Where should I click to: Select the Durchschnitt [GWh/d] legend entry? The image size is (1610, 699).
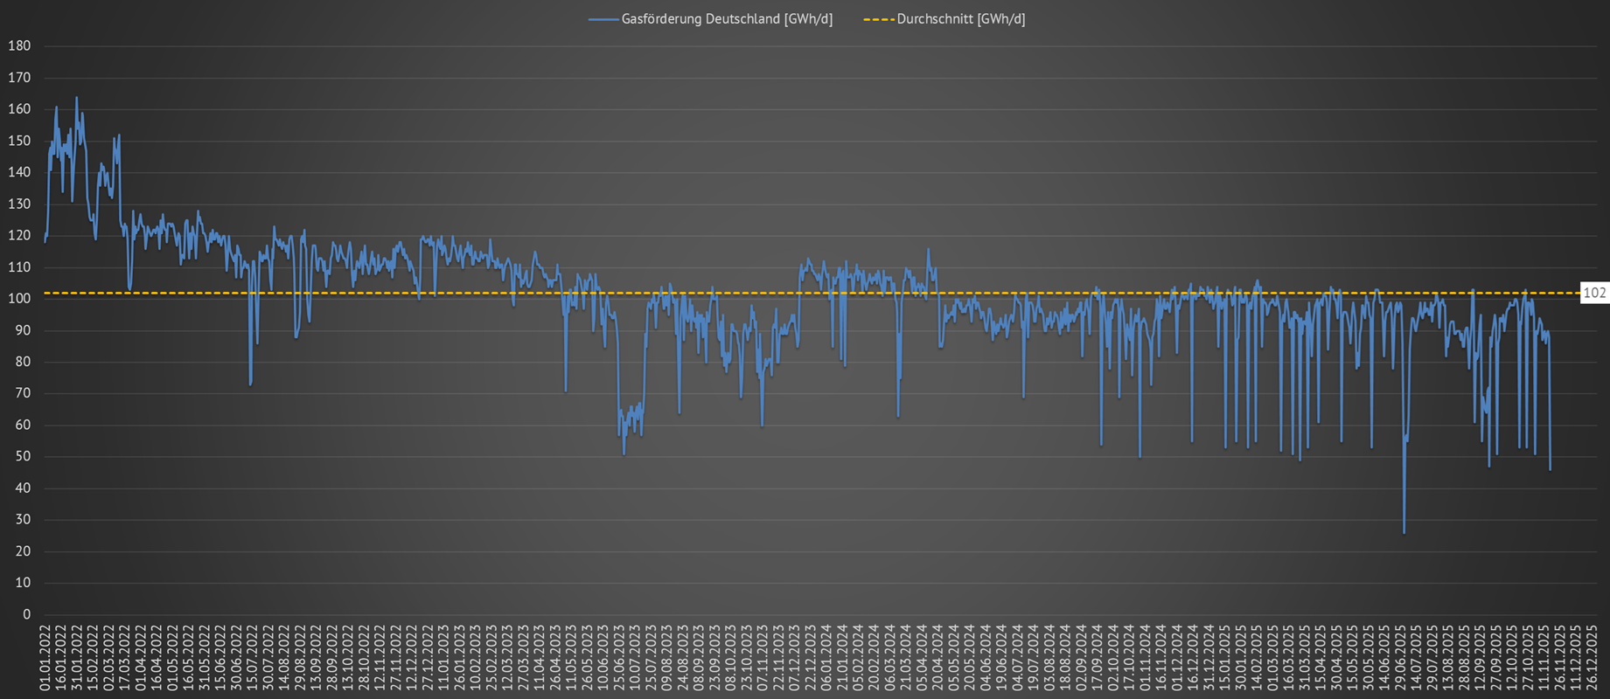pyautogui.click(x=960, y=19)
